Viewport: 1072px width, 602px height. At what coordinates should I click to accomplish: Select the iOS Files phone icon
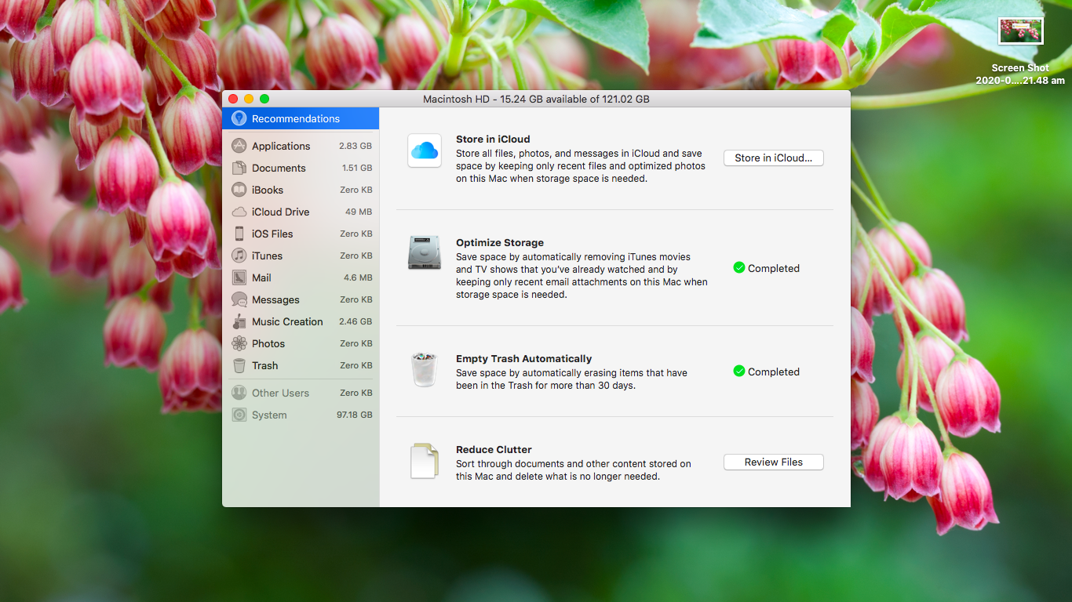point(239,234)
